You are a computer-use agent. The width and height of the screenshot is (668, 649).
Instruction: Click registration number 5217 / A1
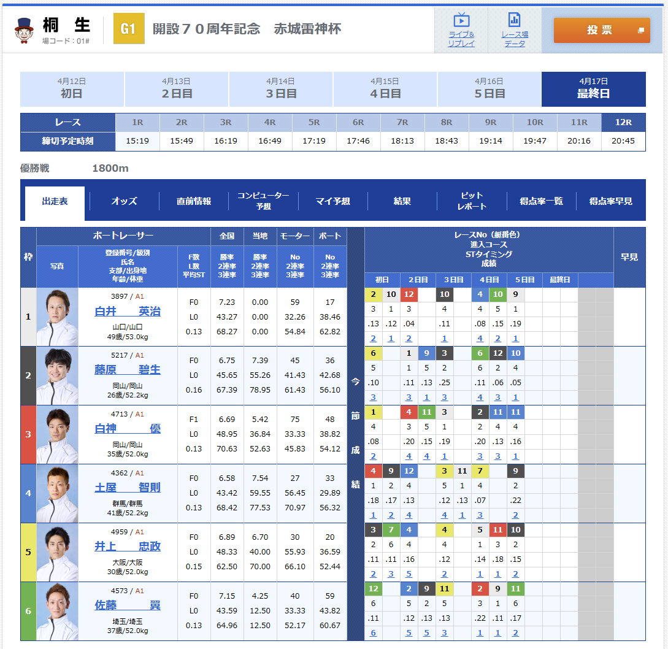pyautogui.click(x=128, y=355)
